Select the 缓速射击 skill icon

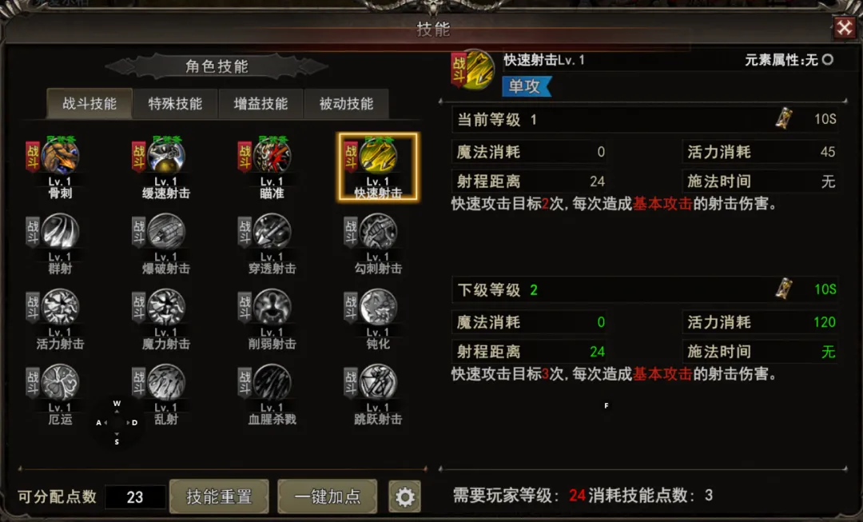coord(166,157)
